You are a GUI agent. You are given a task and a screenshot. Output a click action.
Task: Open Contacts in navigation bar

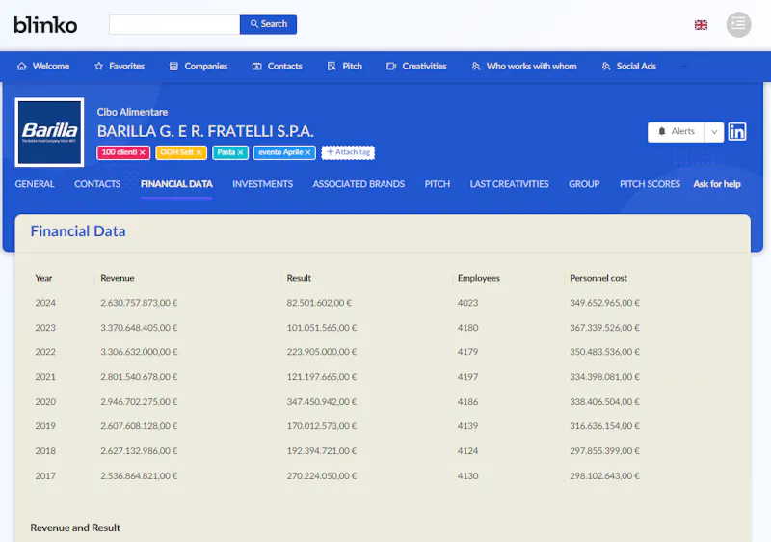coord(278,66)
